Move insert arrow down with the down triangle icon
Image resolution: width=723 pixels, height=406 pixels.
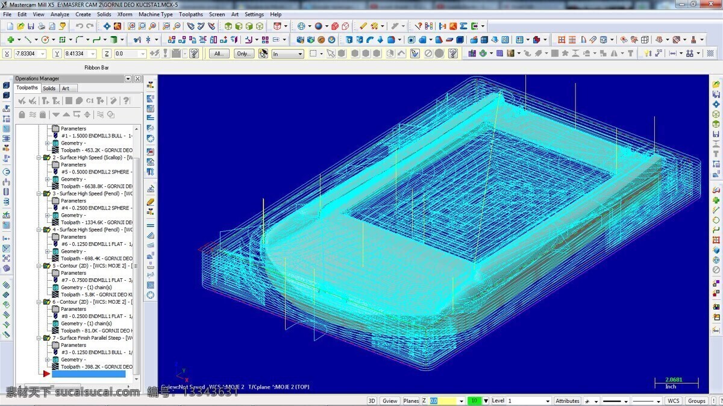56,114
